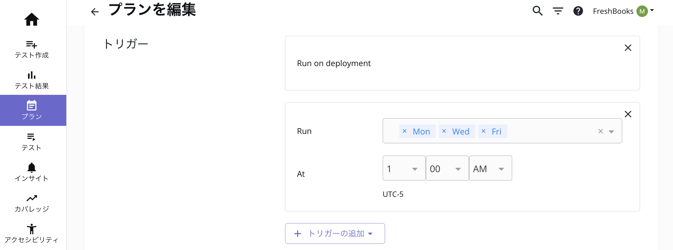Open search with magnifier icon
Screen dimensions: 673x250
[x=537, y=11]
